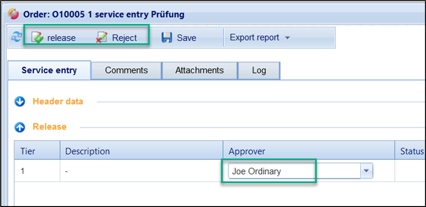Open the Comments tab

pos(126,71)
